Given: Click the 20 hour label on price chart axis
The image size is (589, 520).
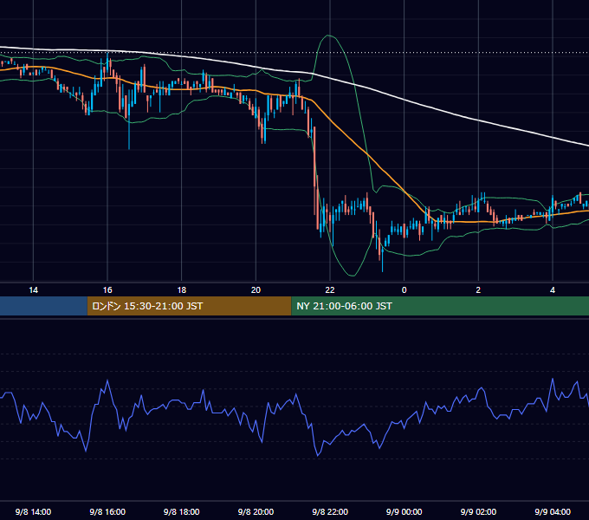Looking at the screenshot, I should pyautogui.click(x=256, y=290).
